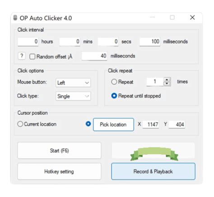This screenshot has width=214, height=197.
Task: Minimize the OP Auto Clicker window
Action: point(152,17)
